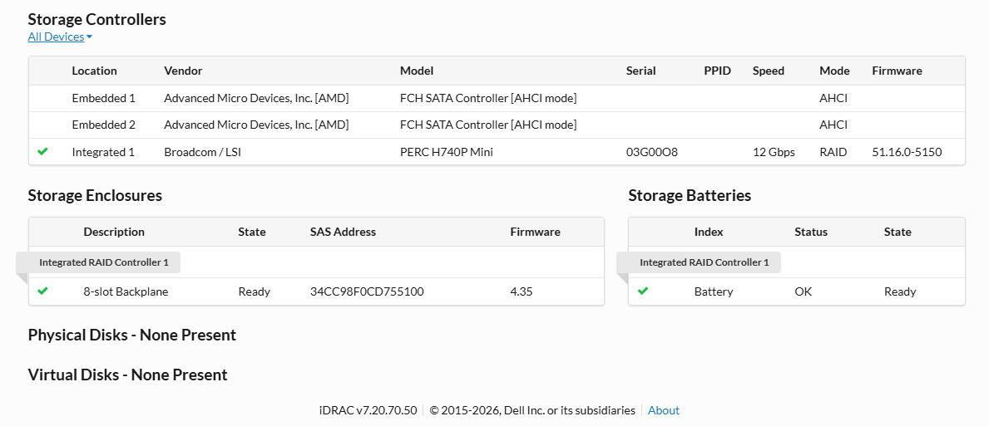Select the PERC H740P Mini model cell

[446, 152]
